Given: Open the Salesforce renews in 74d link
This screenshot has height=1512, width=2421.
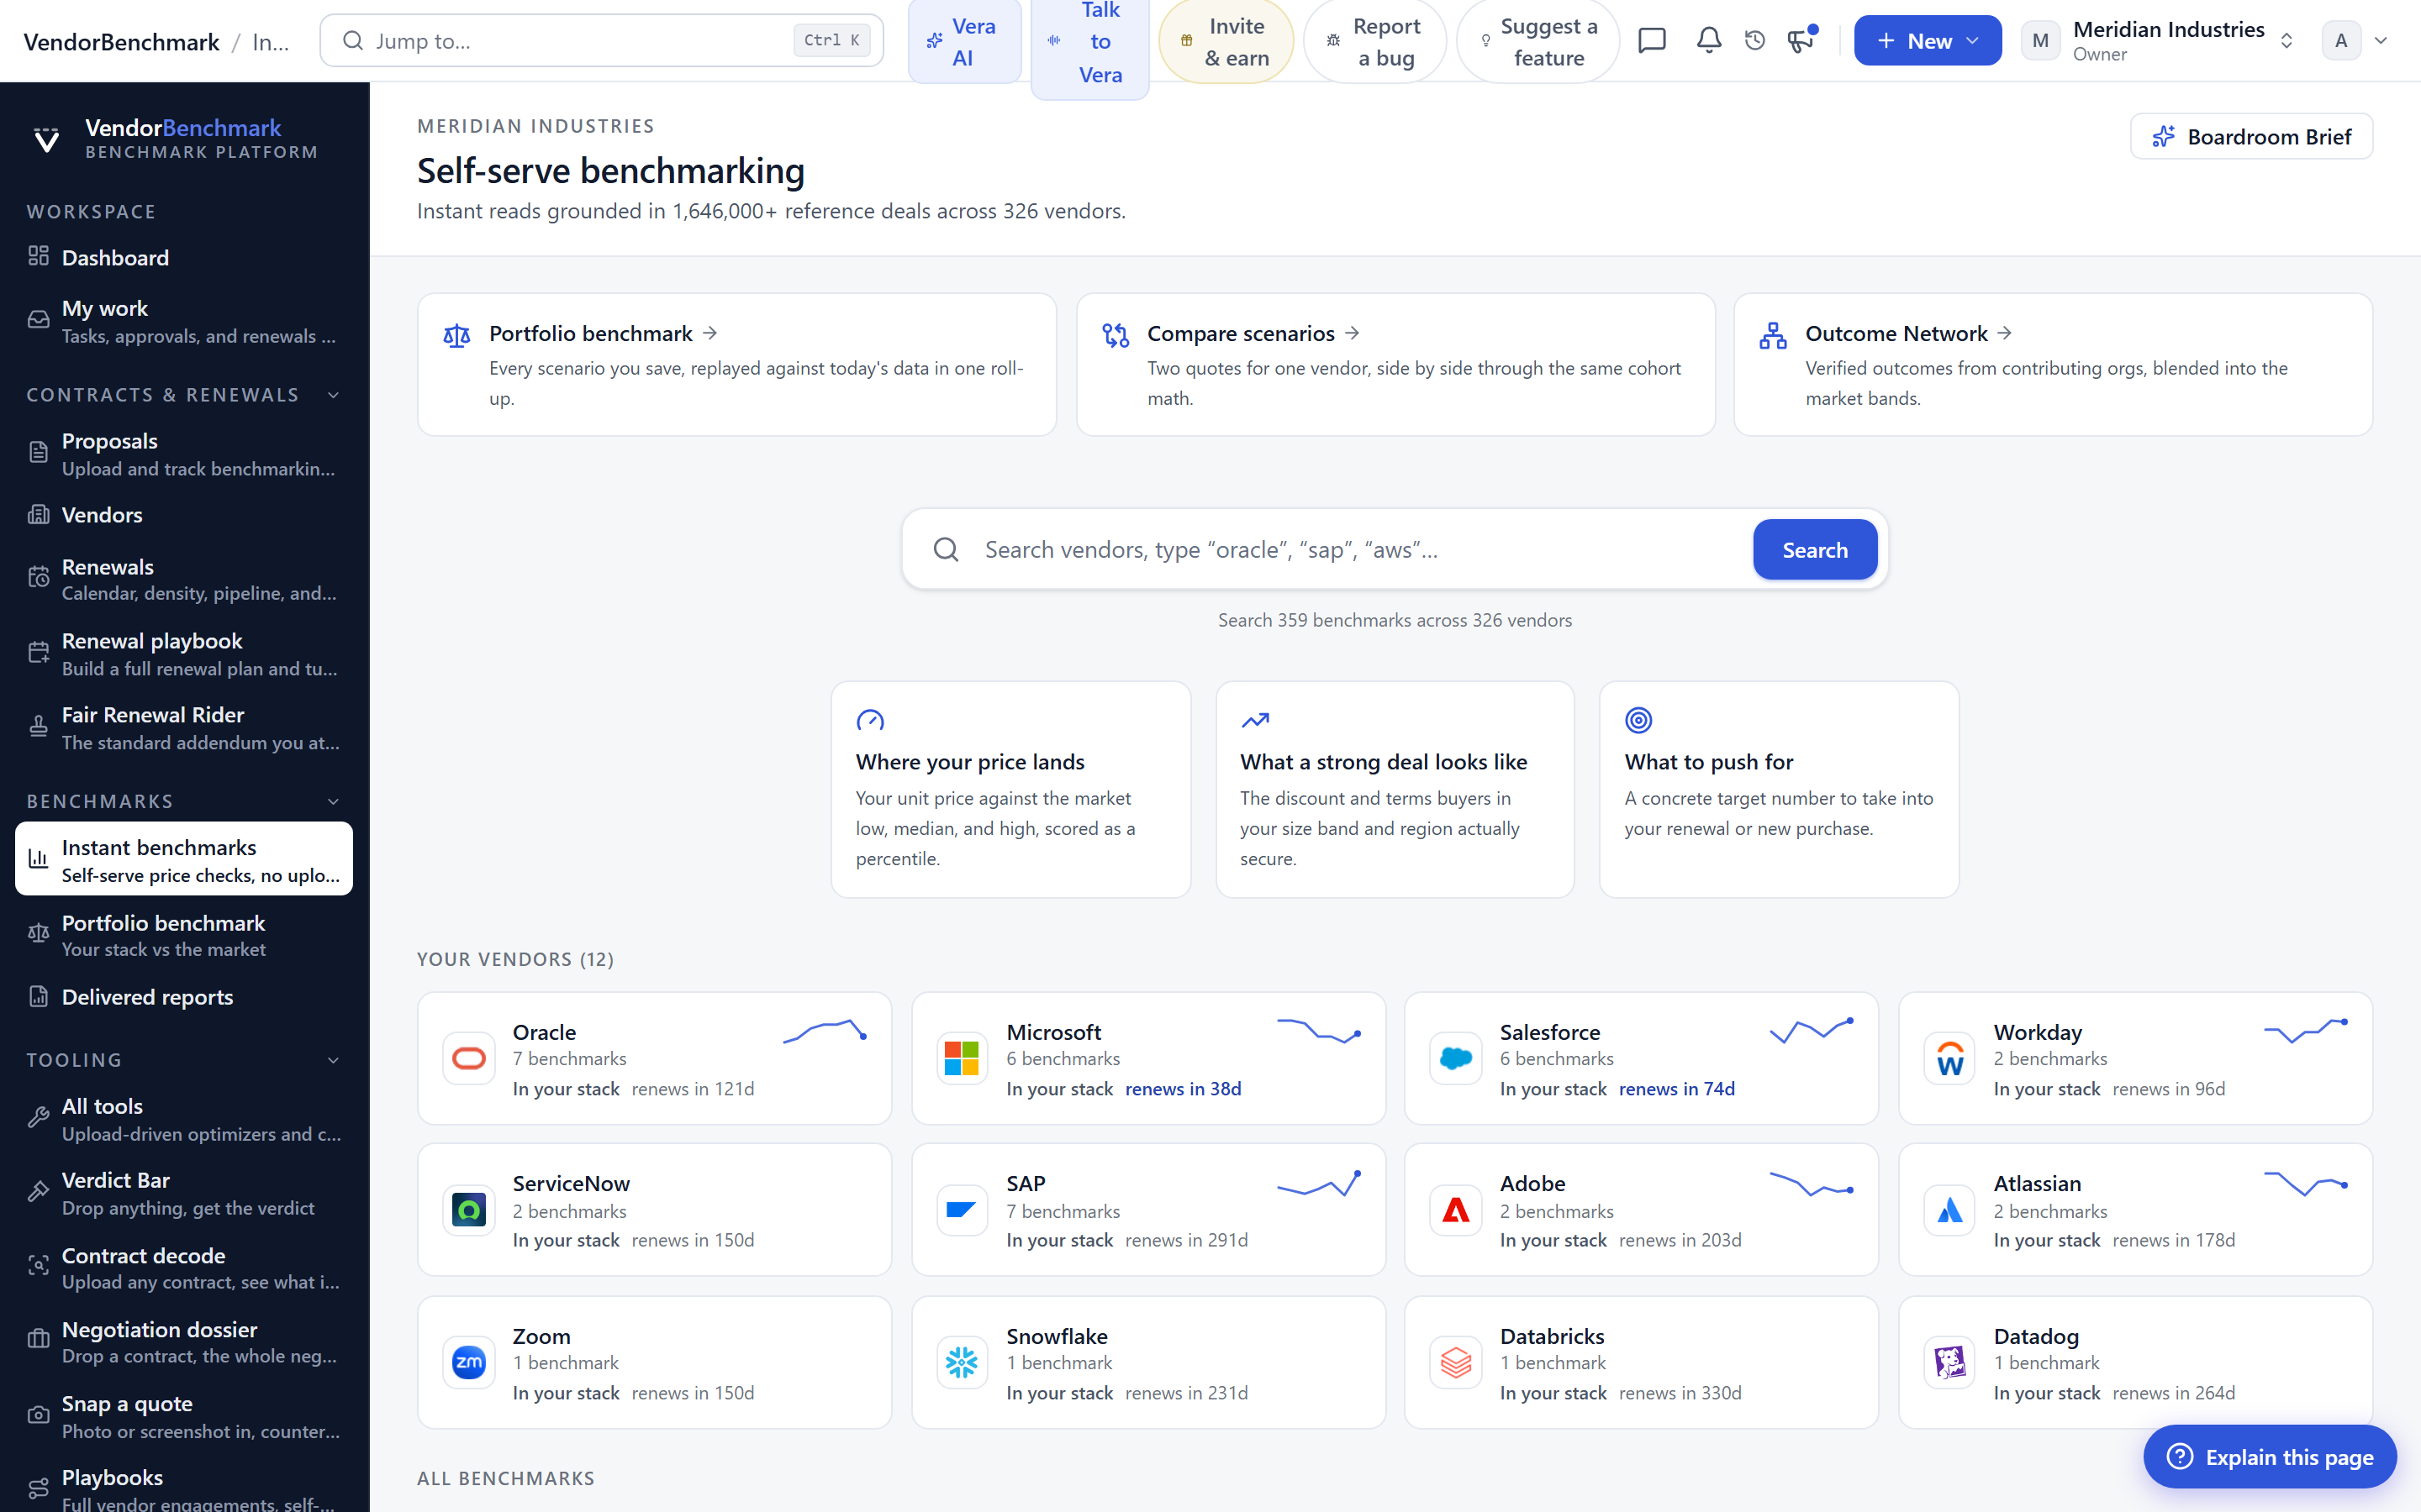Looking at the screenshot, I should (1677, 1089).
